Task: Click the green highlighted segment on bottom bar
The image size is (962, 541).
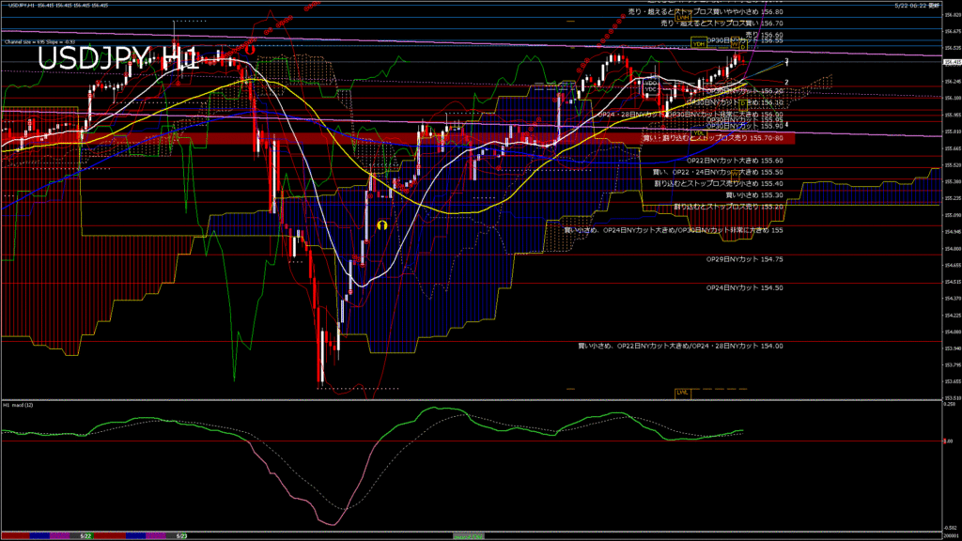Action: pyautogui.click(x=467, y=535)
